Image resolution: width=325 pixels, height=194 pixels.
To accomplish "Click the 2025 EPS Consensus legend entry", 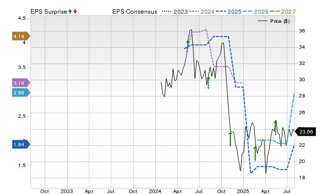I will 229,12.
